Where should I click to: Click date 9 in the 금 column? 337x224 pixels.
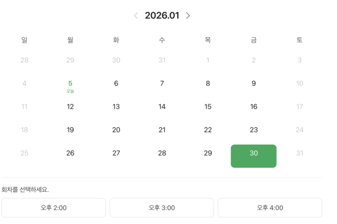[x=254, y=84]
